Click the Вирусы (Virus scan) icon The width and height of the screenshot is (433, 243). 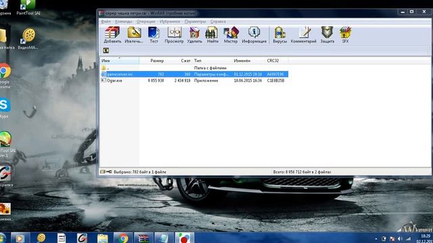pos(279,34)
